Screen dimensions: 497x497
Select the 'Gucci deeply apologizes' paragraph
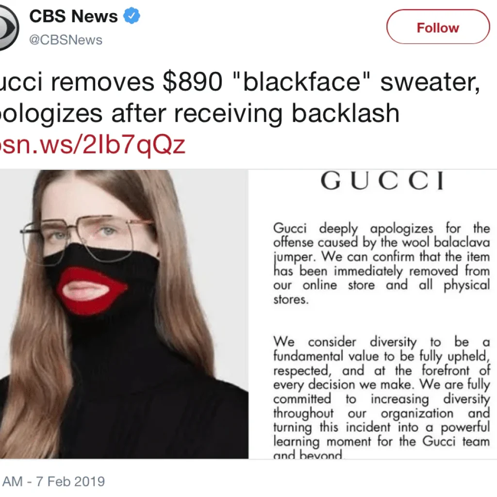point(381,264)
